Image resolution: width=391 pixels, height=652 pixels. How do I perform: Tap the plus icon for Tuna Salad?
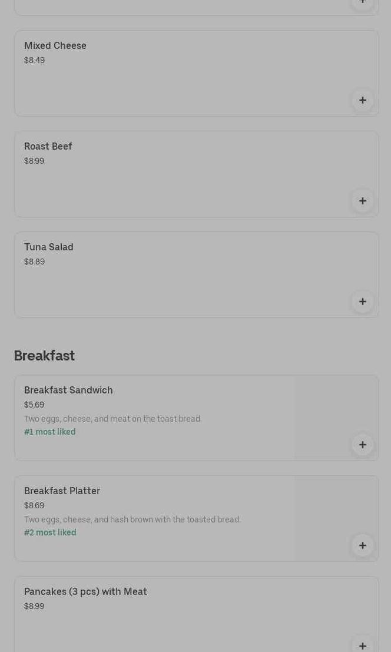(x=362, y=302)
